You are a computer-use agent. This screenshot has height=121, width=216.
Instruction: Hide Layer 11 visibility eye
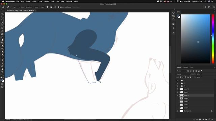pos(178,95)
